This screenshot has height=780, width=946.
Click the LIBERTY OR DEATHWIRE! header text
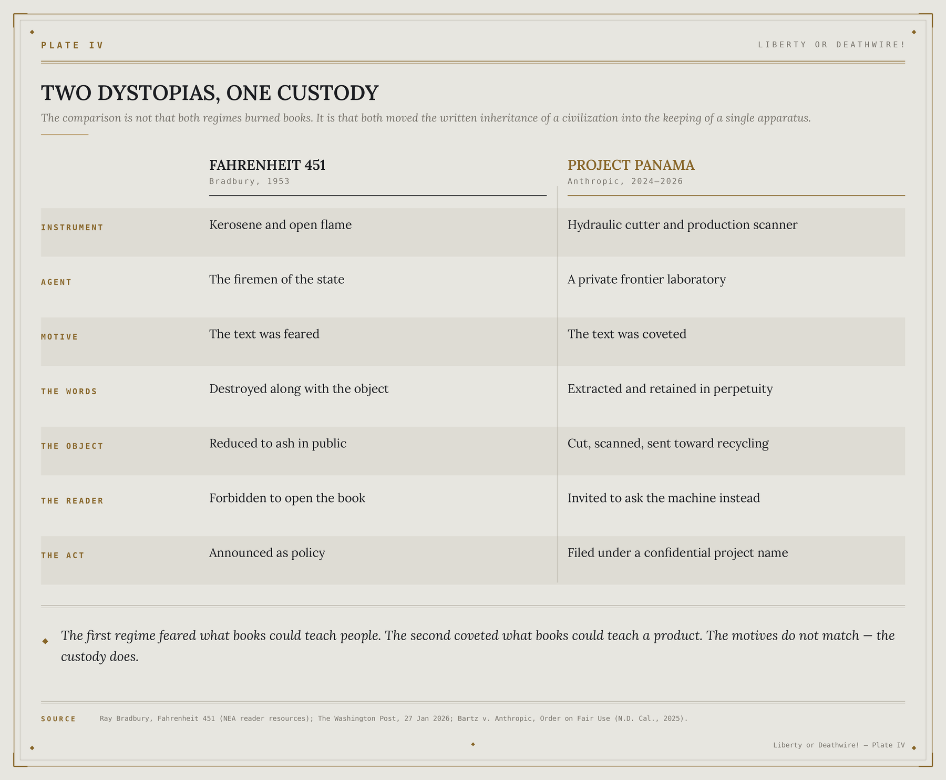[831, 45]
